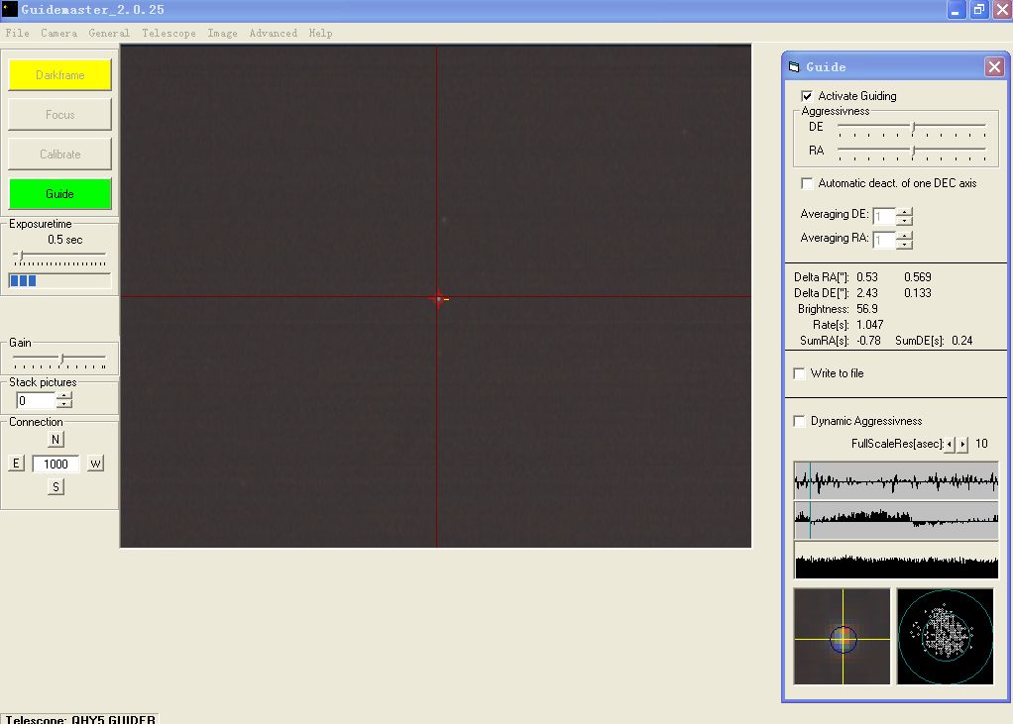Check the Write to file box
The height and width of the screenshot is (724, 1013).
coord(799,373)
